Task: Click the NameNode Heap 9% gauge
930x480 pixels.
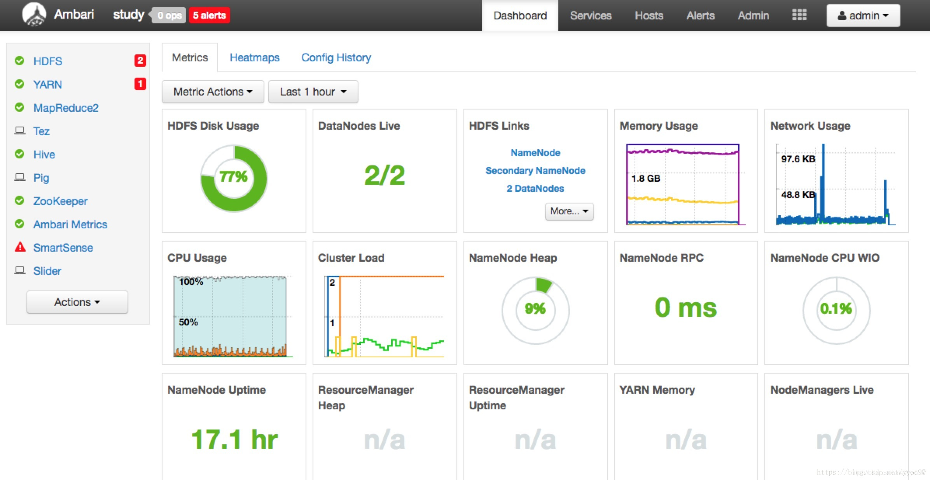Action: 535,310
